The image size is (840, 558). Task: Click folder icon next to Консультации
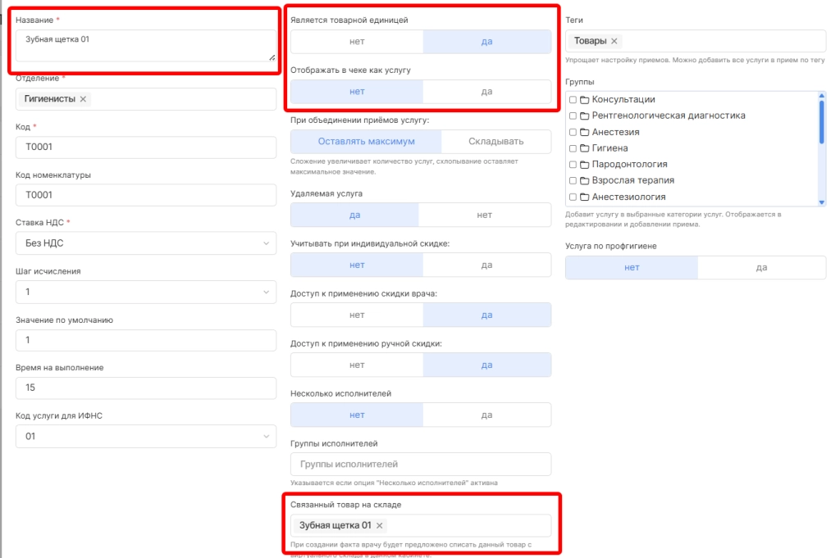(x=584, y=100)
